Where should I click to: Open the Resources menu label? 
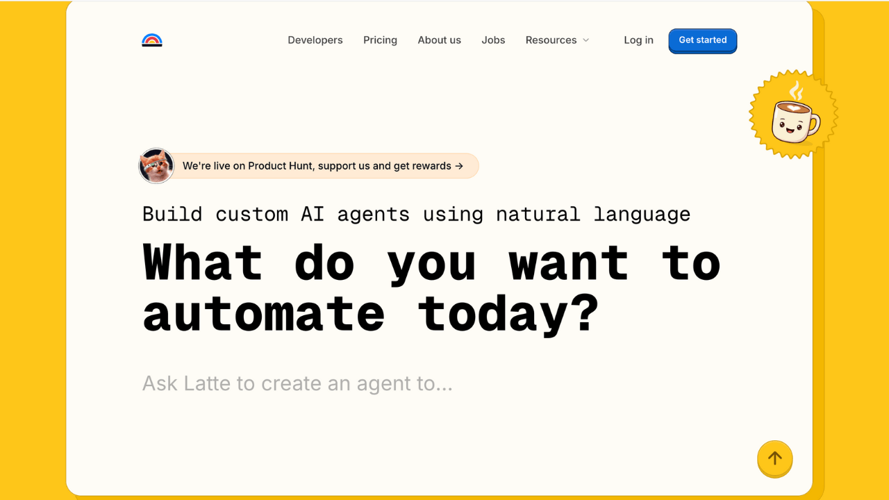click(x=551, y=40)
